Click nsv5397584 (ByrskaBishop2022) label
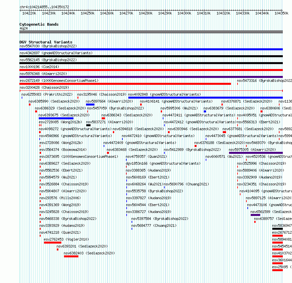The width and height of the screenshot is (292, 283). [160, 219]
